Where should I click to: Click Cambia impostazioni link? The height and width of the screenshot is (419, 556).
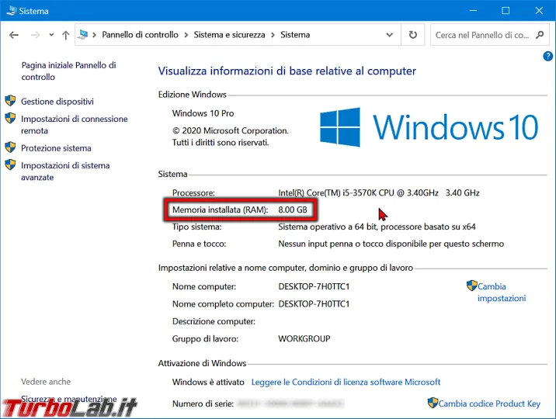tap(502, 293)
